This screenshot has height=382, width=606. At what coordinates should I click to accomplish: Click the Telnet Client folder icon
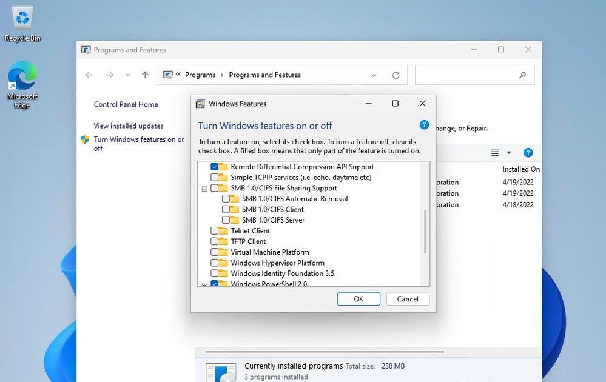click(x=223, y=230)
